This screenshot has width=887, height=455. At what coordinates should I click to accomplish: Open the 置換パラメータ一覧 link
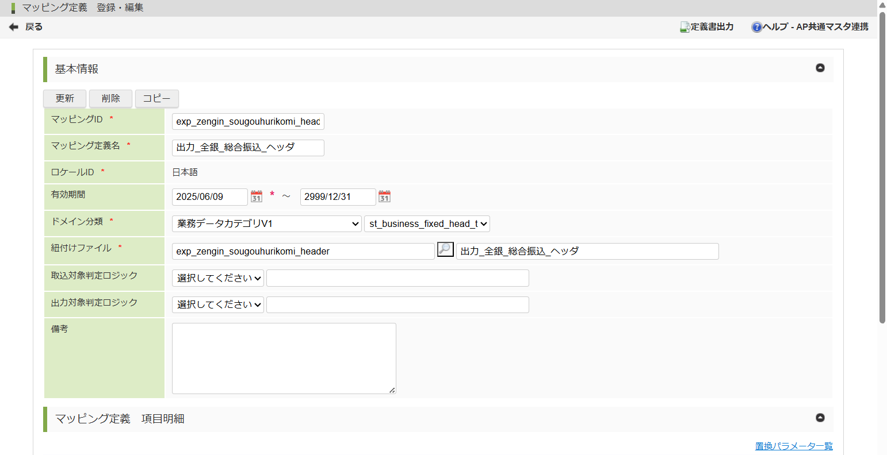[794, 446]
